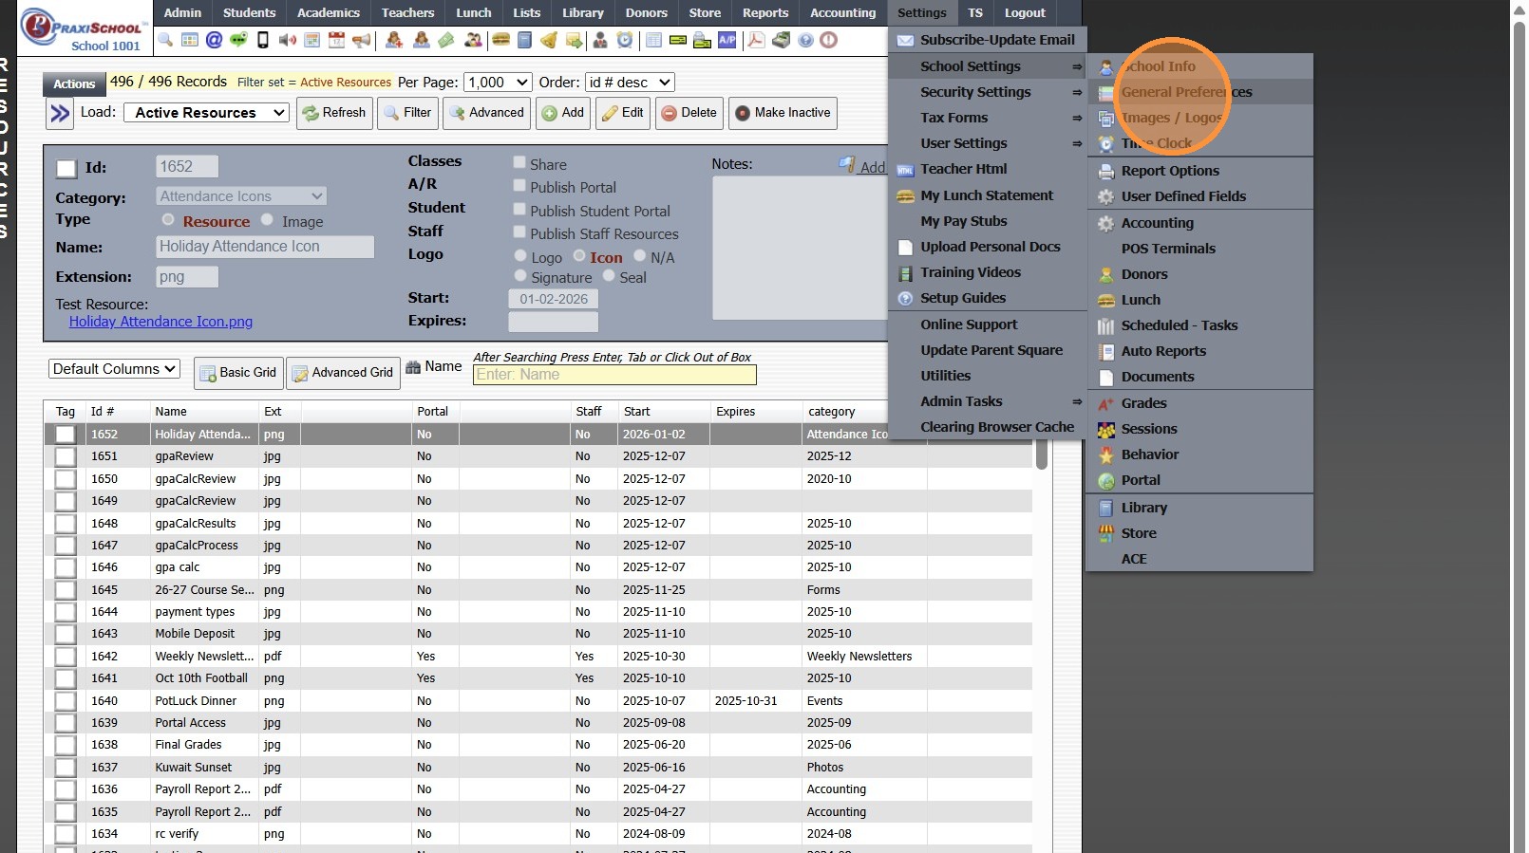Click the Start date field 01-02-2026

click(554, 299)
